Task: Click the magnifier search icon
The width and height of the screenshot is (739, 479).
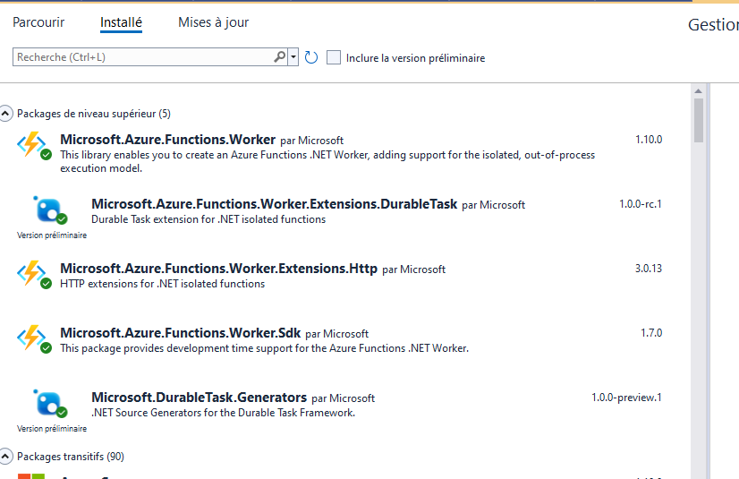Action: (x=280, y=57)
